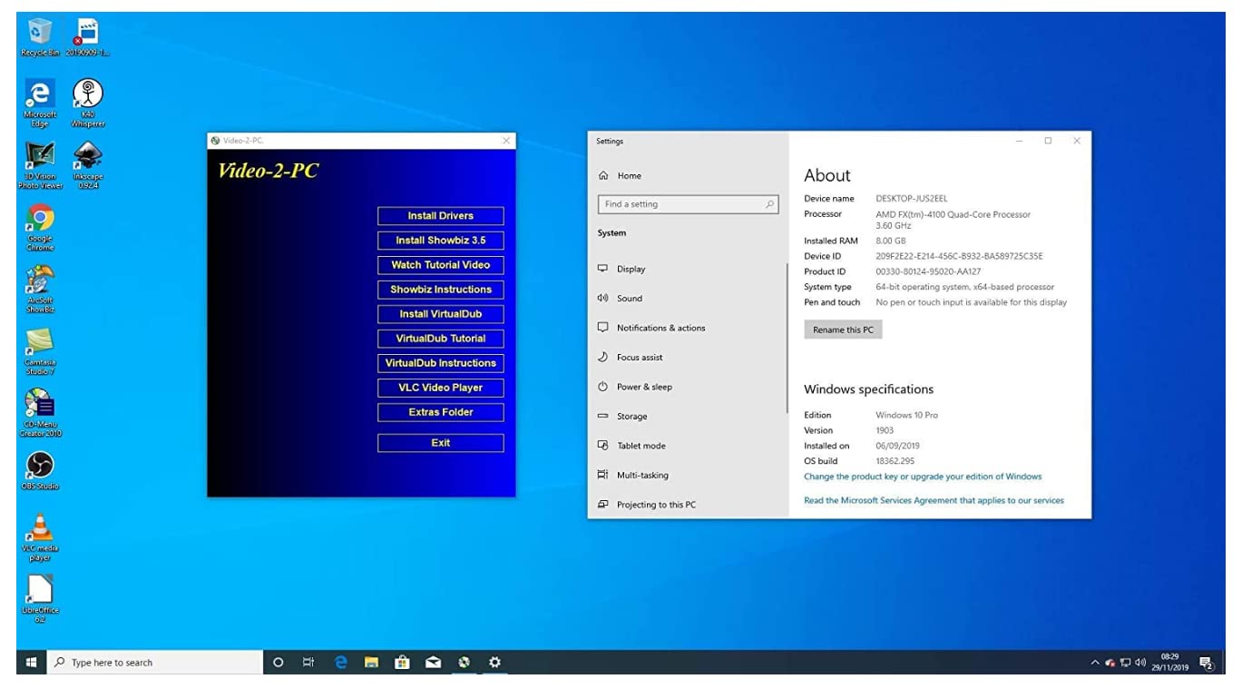This screenshot has height=689, width=1242.
Task: Click the Google Chrome desktop icon
Action: pyautogui.click(x=40, y=220)
